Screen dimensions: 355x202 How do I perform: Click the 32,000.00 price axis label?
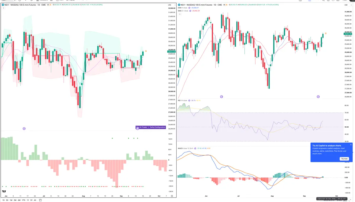172,9
